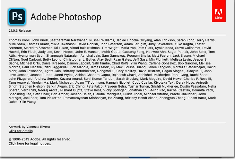Image resolution: width=235 pixels, height=159 pixels.
Task: Click the red Adobe logo badge
Action: [219, 11]
